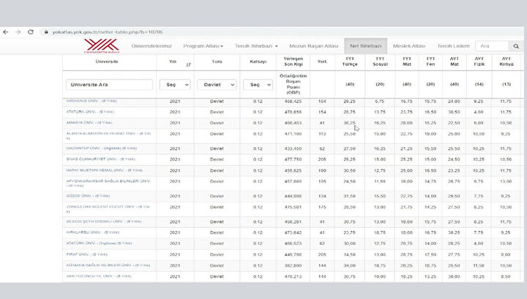Image resolution: width=527 pixels, height=299 pixels.
Task: Expand the Tercih Sihirbazı menu
Action: pos(256,46)
